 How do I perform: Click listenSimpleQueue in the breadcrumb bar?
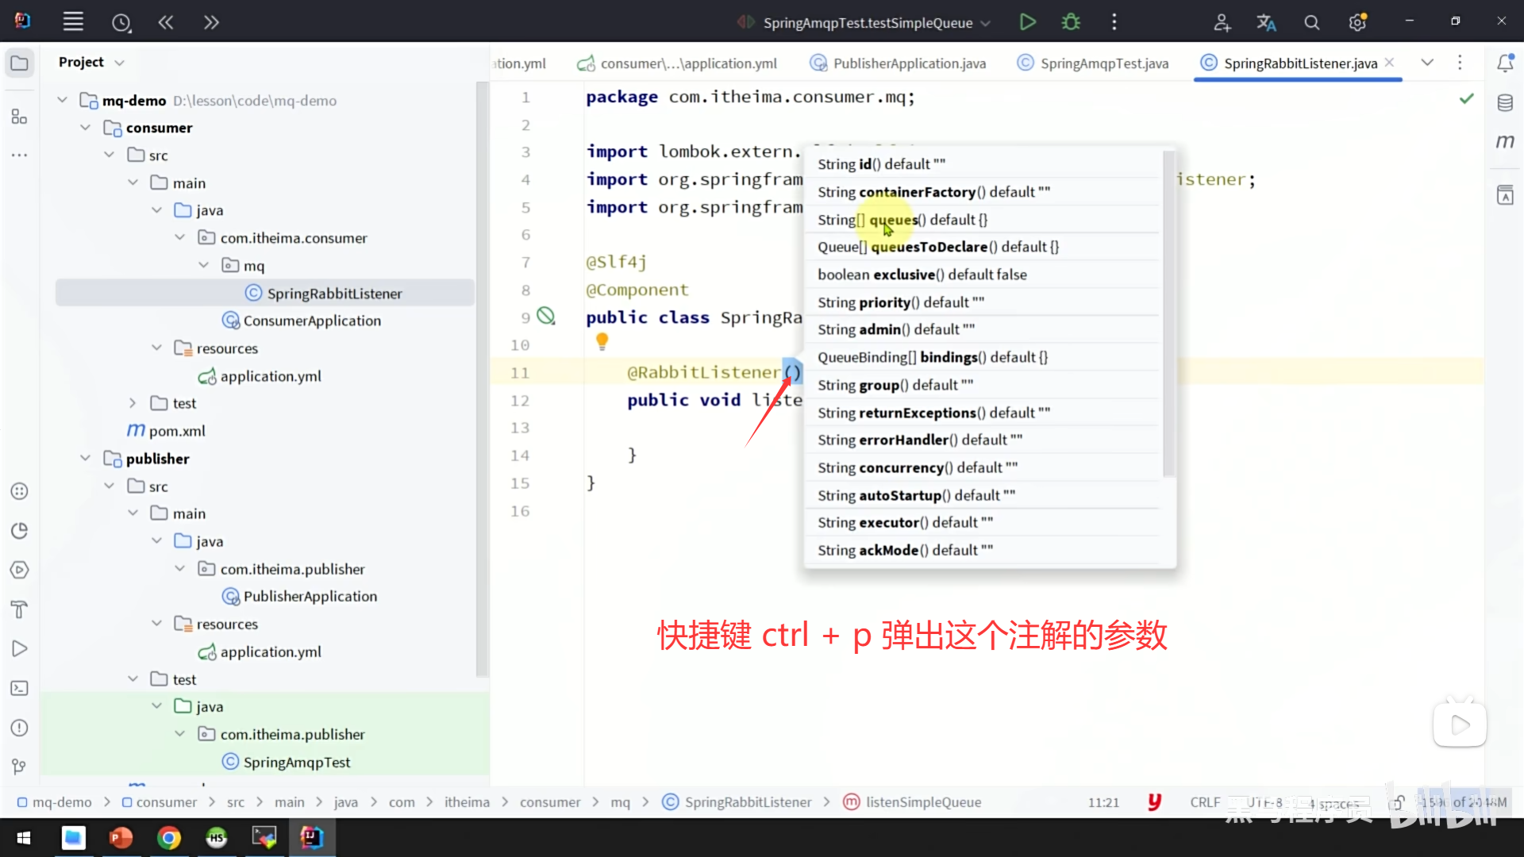922,802
